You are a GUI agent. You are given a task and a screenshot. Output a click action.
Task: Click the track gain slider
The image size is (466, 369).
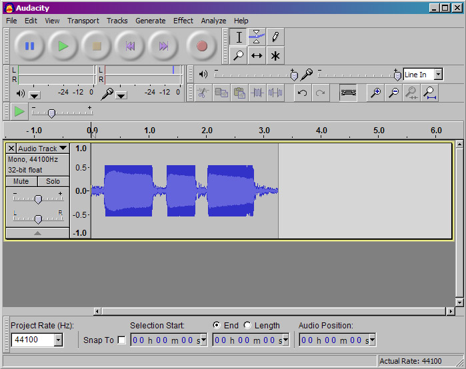[38, 199]
